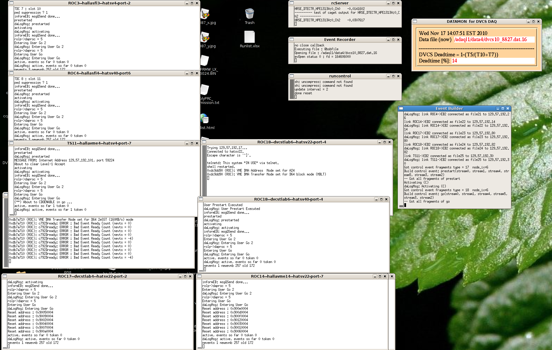Click 'shell restarted.' line in ROC18 window
Image resolution: width=552 pixels, height=350 pixels.
(x=221, y=167)
